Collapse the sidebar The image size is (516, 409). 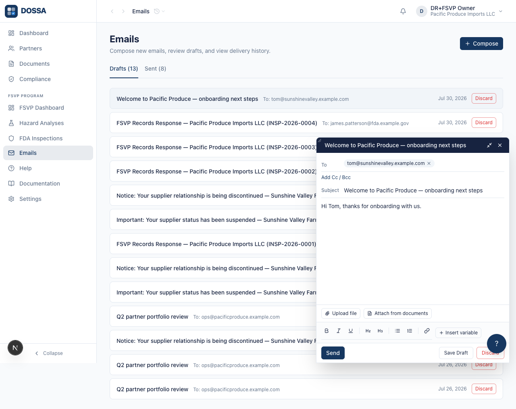click(49, 353)
